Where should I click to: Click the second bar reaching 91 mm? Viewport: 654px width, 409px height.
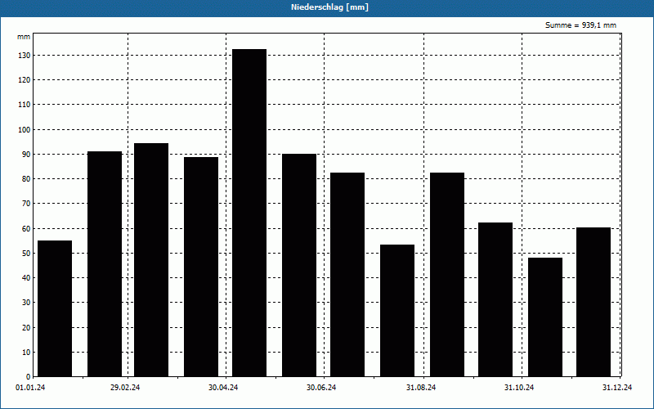105,264
